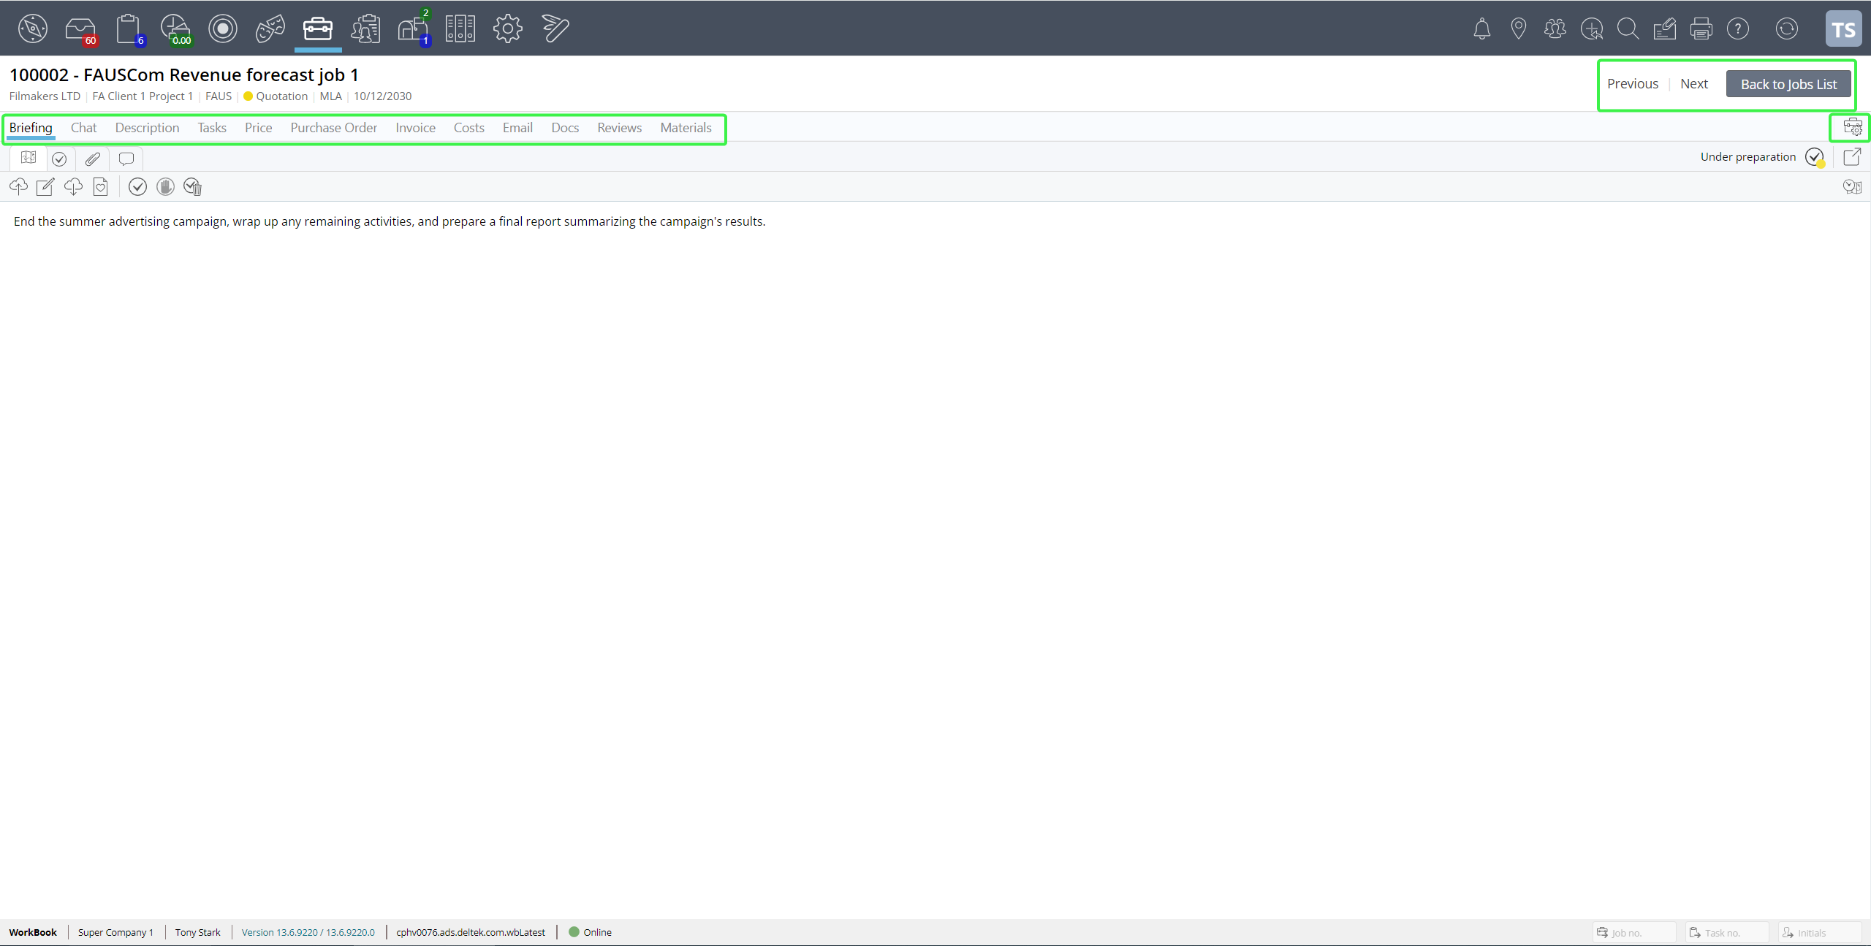Click the checkmark with trash icon

pos(193,187)
